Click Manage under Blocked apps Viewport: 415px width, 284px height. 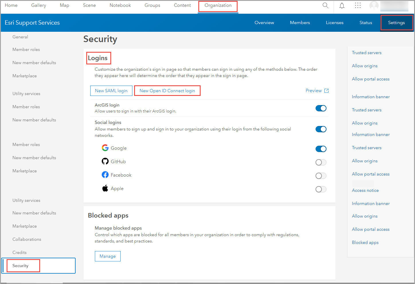point(108,256)
